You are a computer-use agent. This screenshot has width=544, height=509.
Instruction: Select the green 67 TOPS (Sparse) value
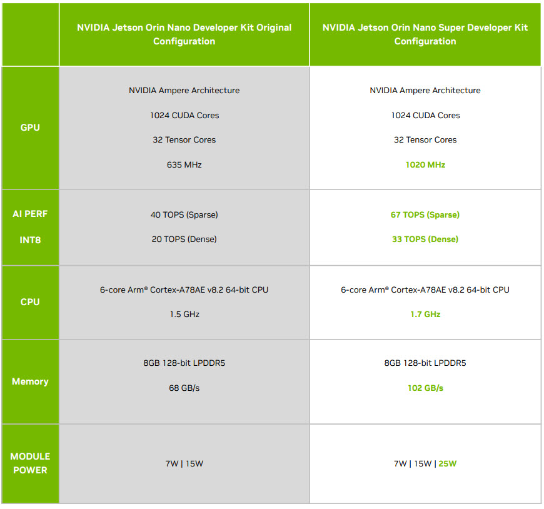[x=425, y=214]
